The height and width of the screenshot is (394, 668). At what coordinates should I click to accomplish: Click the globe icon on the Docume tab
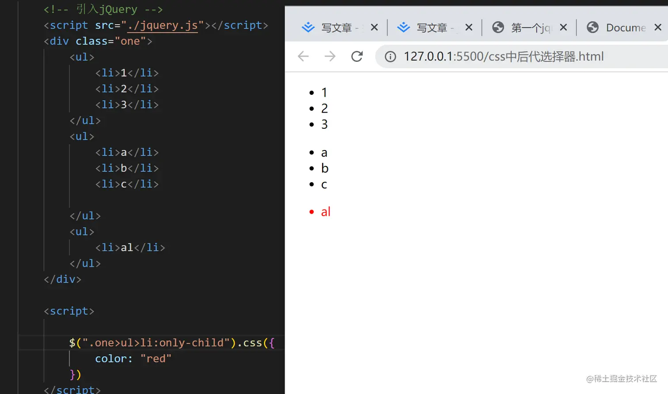[592, 27]
